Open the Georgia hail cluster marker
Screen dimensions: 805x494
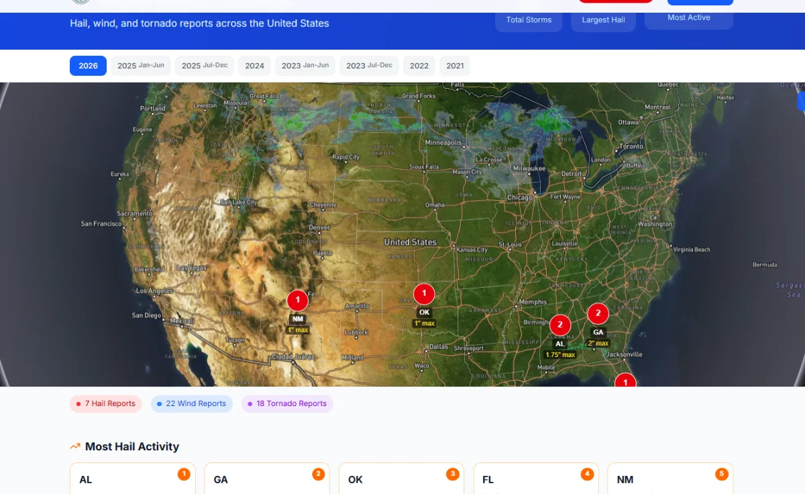[598, 313]
